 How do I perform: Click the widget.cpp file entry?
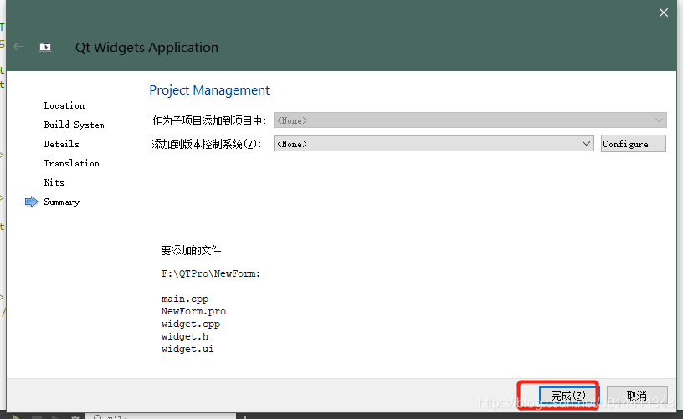click(190, 324)
